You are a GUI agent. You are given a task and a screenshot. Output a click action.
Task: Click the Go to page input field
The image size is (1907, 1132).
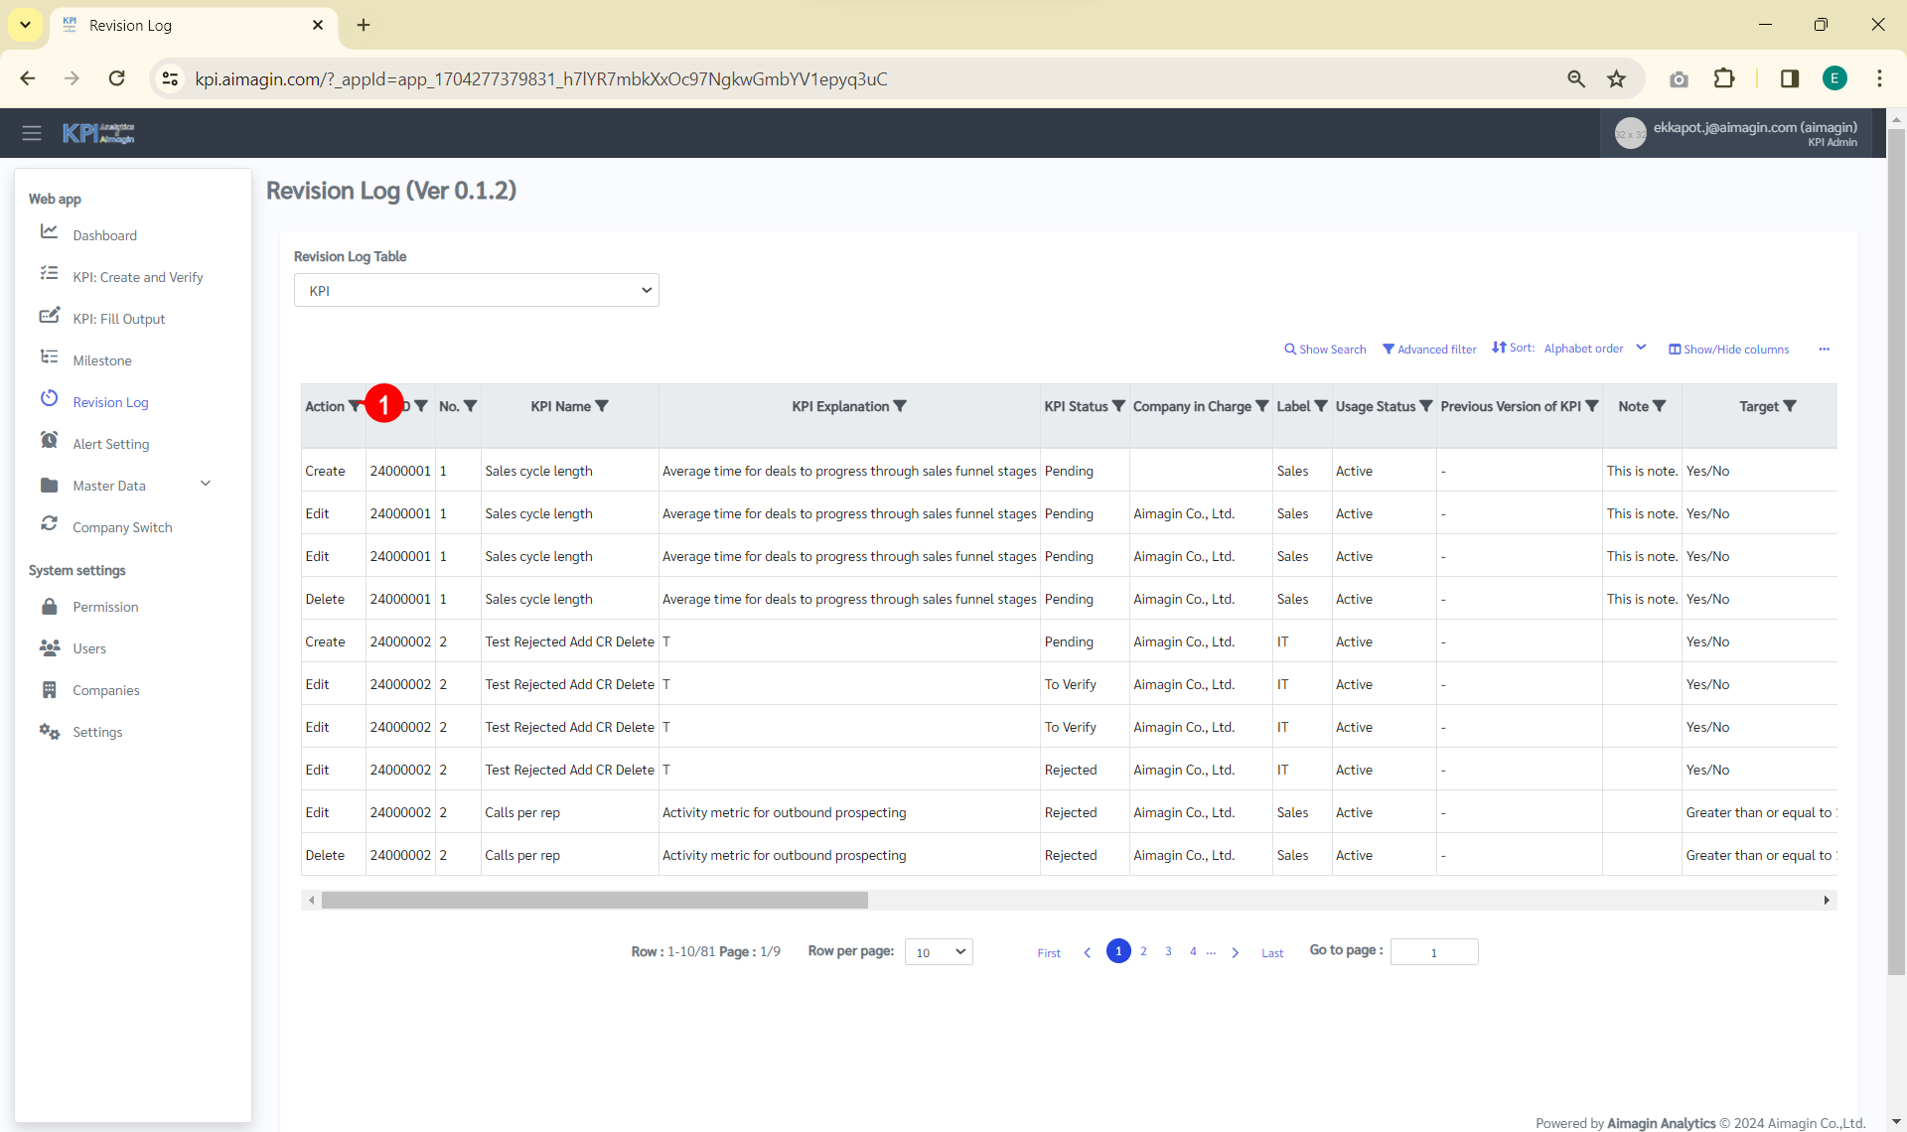1434,952
